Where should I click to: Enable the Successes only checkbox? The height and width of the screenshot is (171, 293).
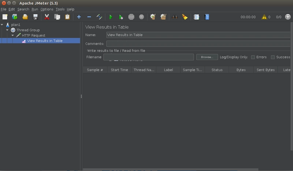pos(273,57)
